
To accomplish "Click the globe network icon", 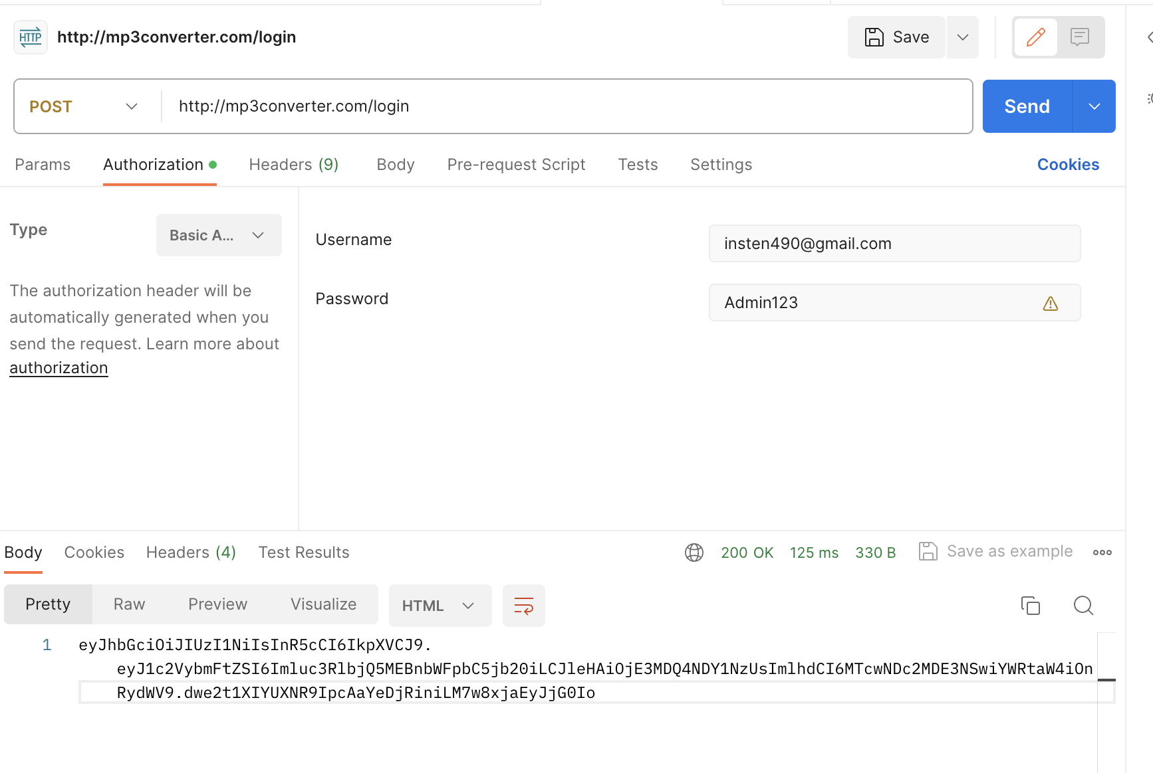I will pos(694,553).
